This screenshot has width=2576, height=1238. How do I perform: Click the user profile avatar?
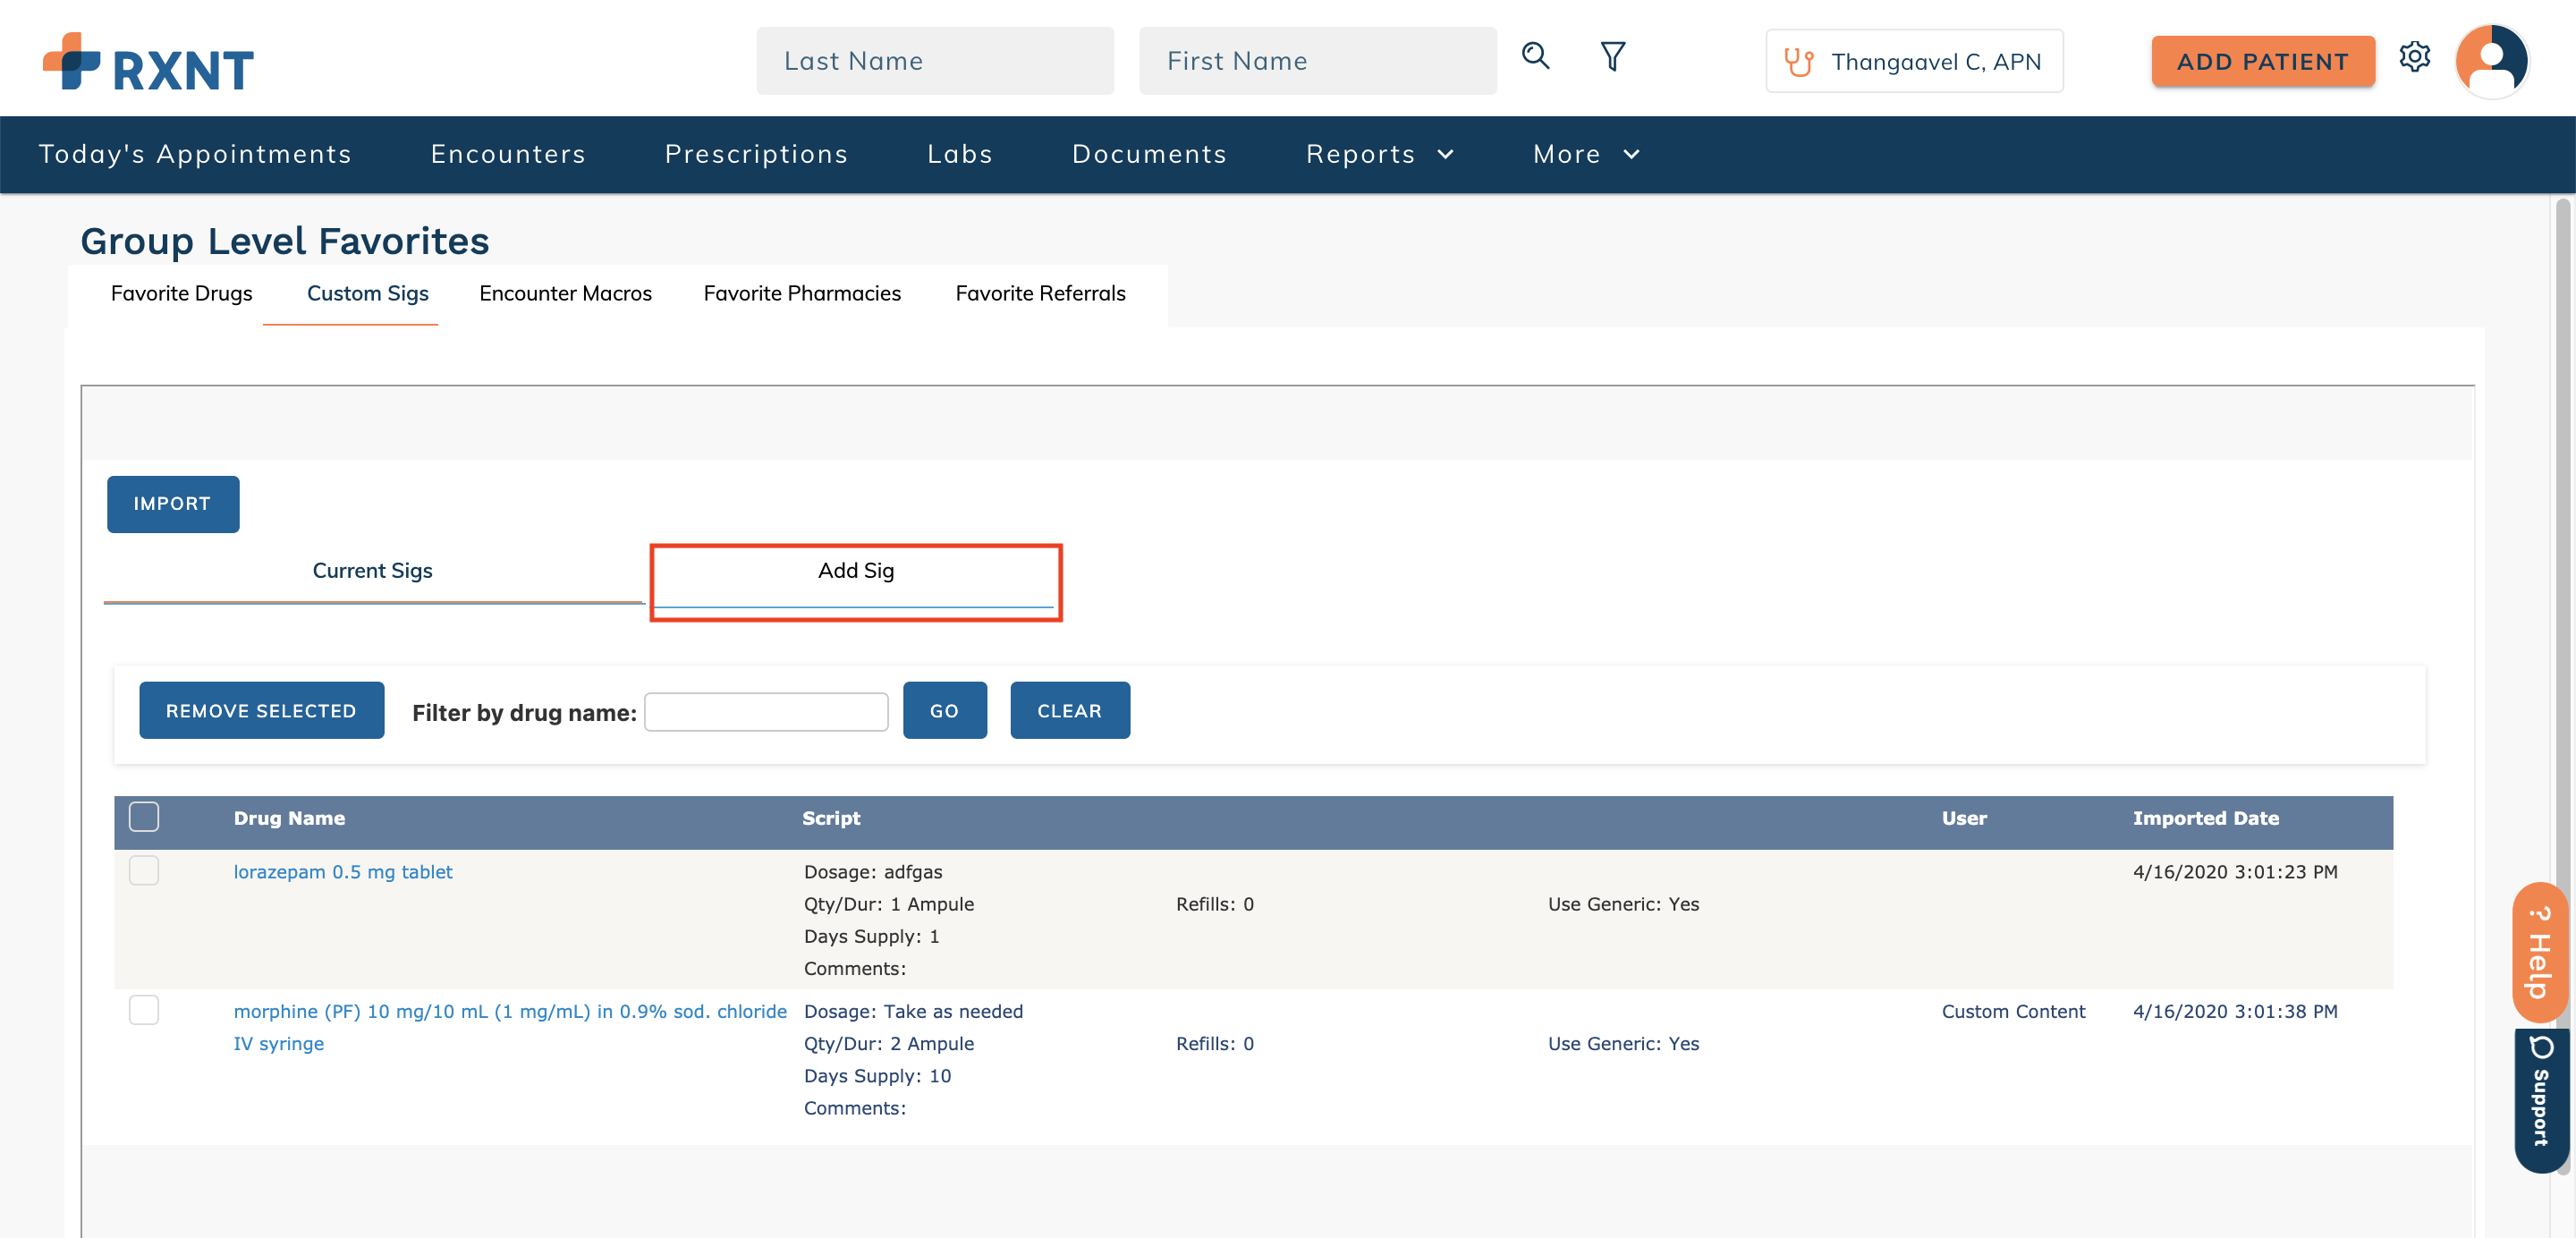tap(2491, 60)
